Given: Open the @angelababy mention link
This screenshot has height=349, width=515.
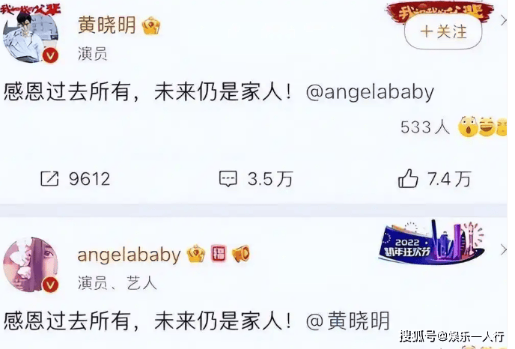Looking at the screenshot, I should (x=370, y=92).
